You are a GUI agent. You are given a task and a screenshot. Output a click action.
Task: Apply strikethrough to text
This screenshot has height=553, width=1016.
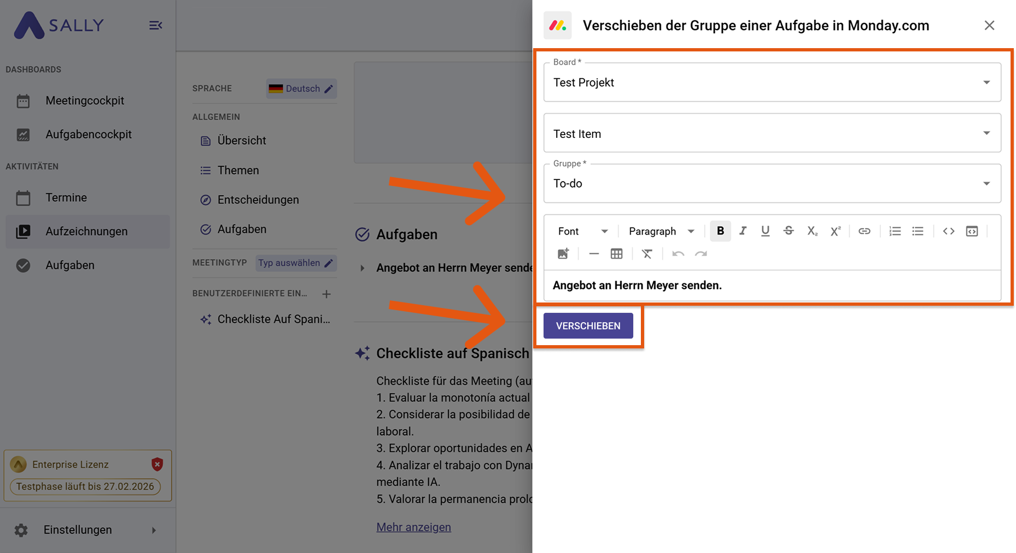788,231
